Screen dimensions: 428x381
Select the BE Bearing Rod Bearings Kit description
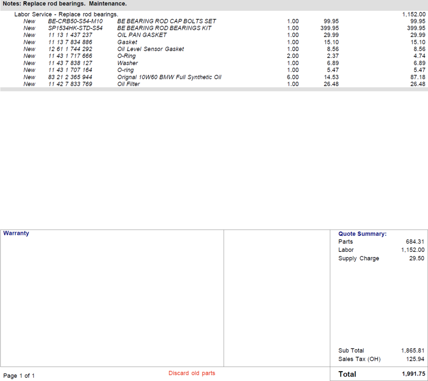click(164, 28)
